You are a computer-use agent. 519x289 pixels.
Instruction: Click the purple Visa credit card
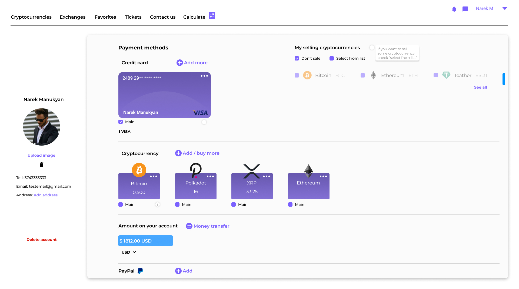pyautogui.click(x=165, y=95)
